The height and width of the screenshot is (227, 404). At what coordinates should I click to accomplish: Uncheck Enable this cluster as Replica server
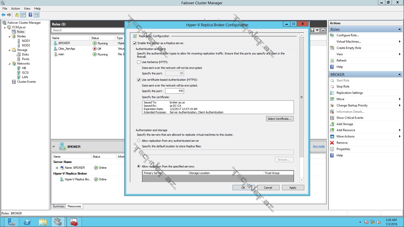pos(135,43)
